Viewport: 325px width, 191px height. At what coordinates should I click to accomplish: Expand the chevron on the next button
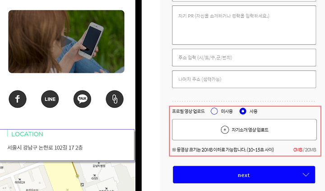pyautogui.click(x=306, y=175)
